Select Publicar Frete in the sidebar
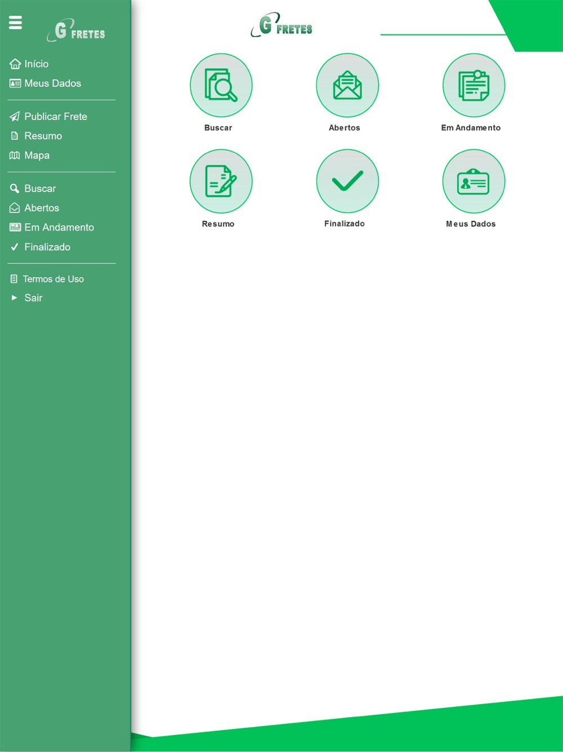The image size is (563, 752). (56, 117)
